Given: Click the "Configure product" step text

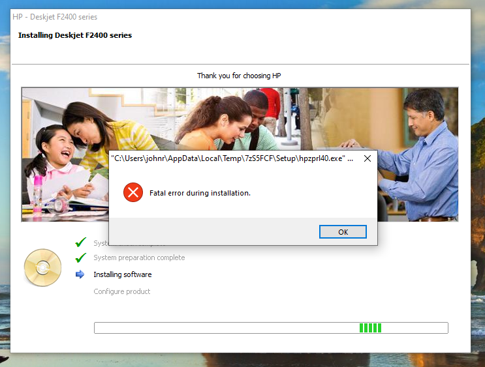Looking at the screenshot, I should tap(122, 291).
